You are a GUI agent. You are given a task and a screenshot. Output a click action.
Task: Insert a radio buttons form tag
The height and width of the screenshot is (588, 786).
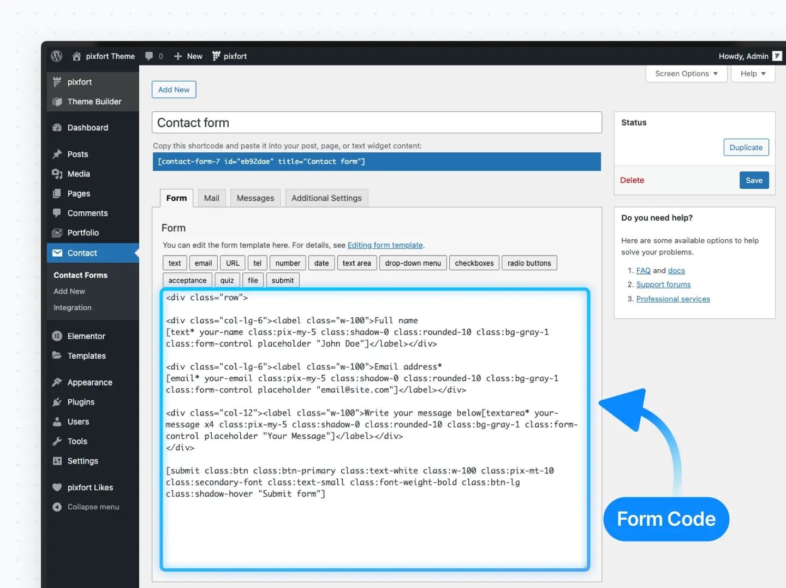point(529,263)
